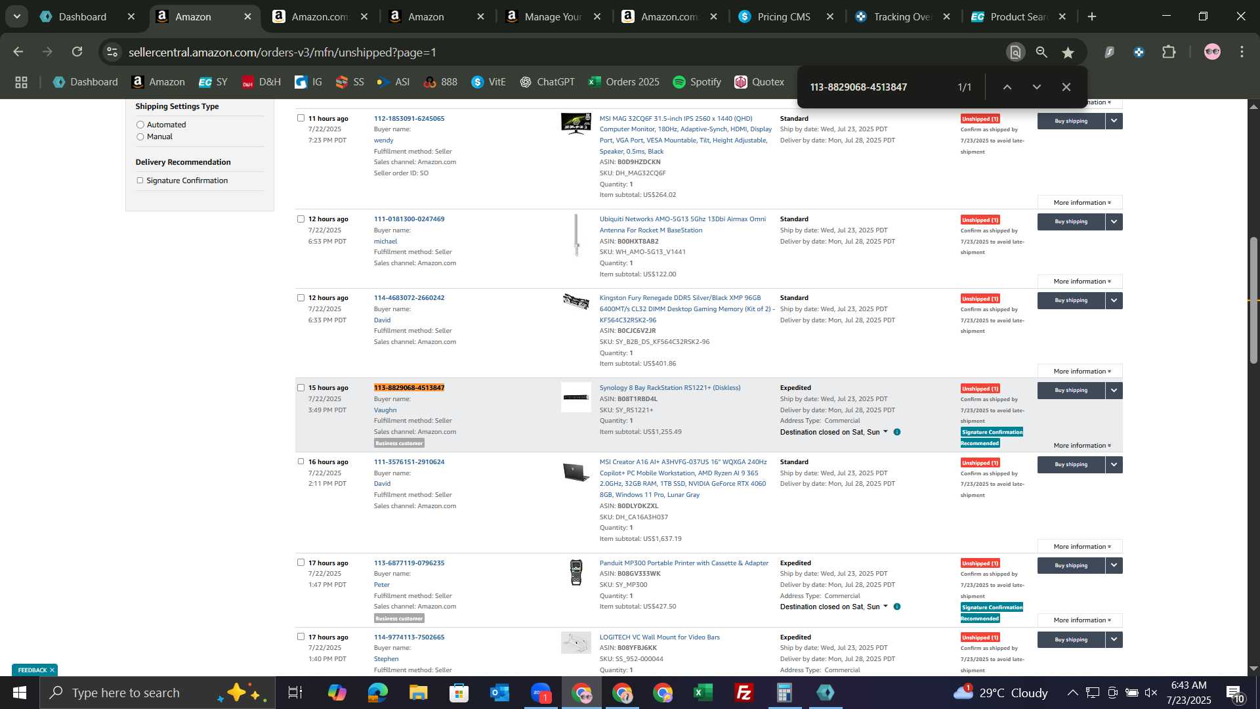1260x709 pixels.
Task: Click Buy shipping for LOGITECH wall mount order
Action: (x=1071, y=640)
